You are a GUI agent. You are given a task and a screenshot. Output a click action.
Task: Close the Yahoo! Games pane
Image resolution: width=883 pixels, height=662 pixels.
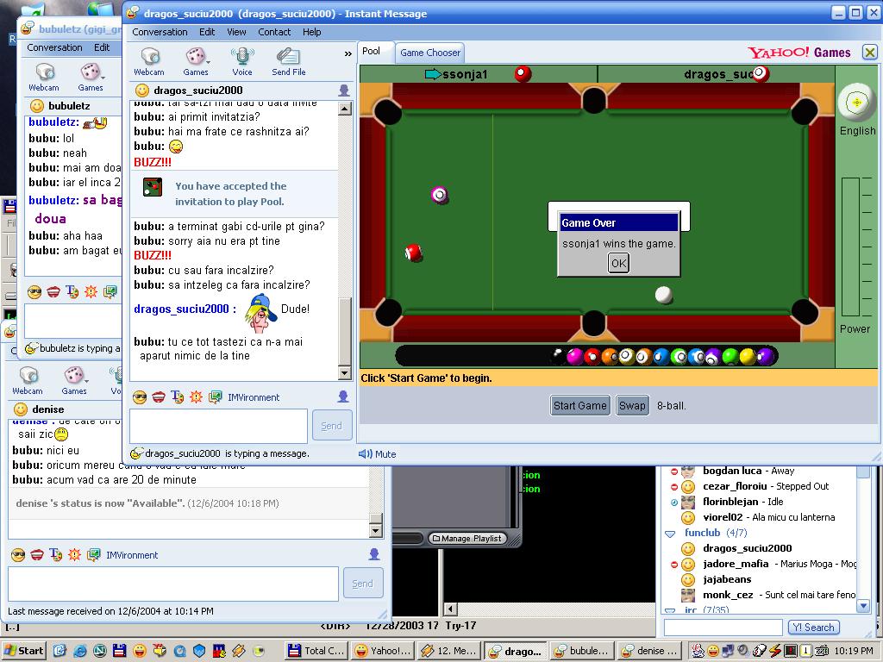pyautogui.click(x=869, y=53)
